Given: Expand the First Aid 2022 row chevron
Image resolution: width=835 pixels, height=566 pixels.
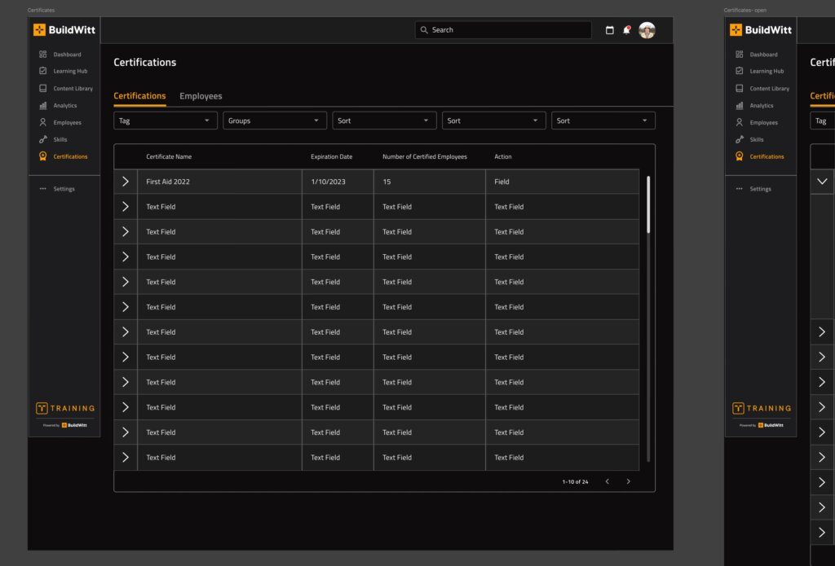Looking at the screenshot, I should pos(125,182).
